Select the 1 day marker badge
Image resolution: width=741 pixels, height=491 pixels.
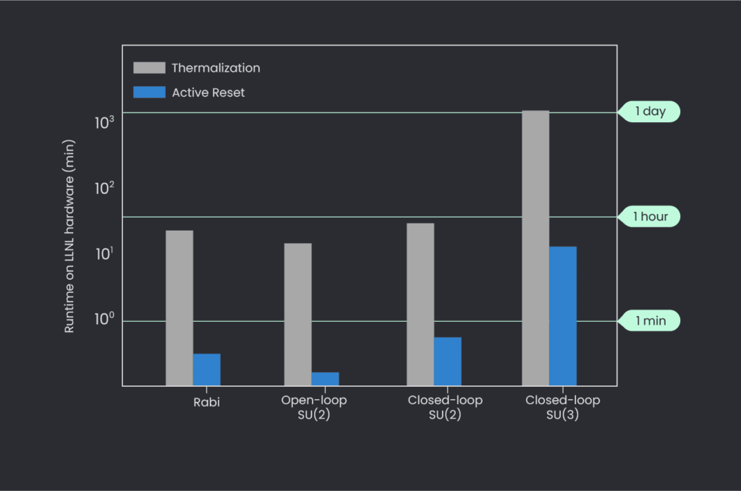coord(649,111)
